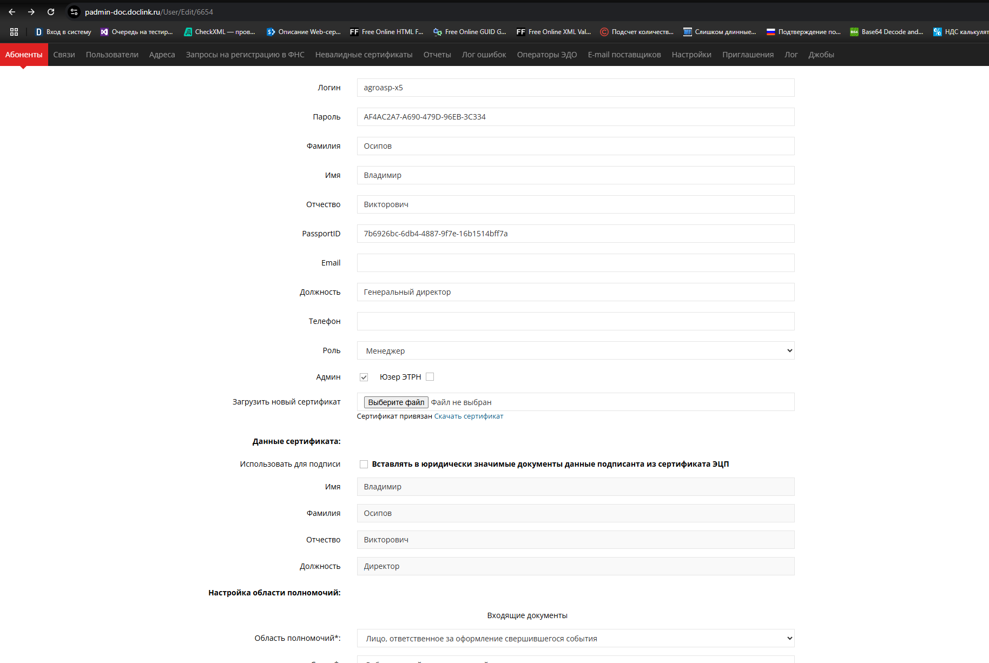Open 'НДС калькулят' bookmark
The height and width of the screenshot is (663, 989).
point(960,32)
